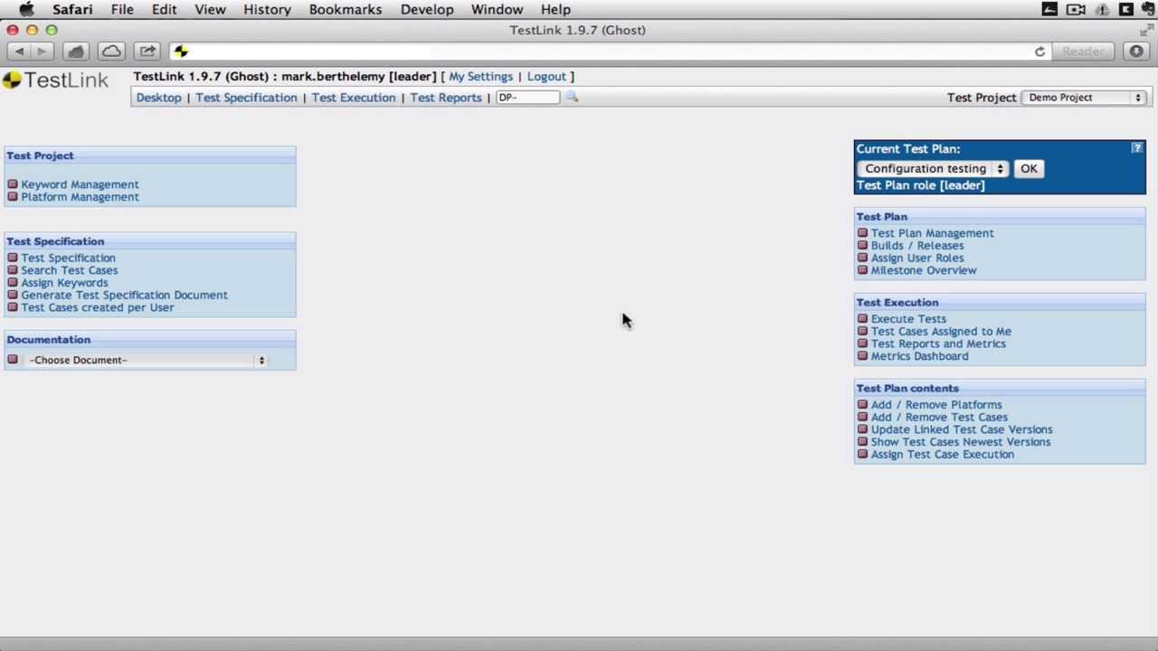
Task: Open Test Cases created per User link
Action: click(x=98, y=307)
